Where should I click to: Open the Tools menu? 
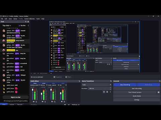(38, 19)
